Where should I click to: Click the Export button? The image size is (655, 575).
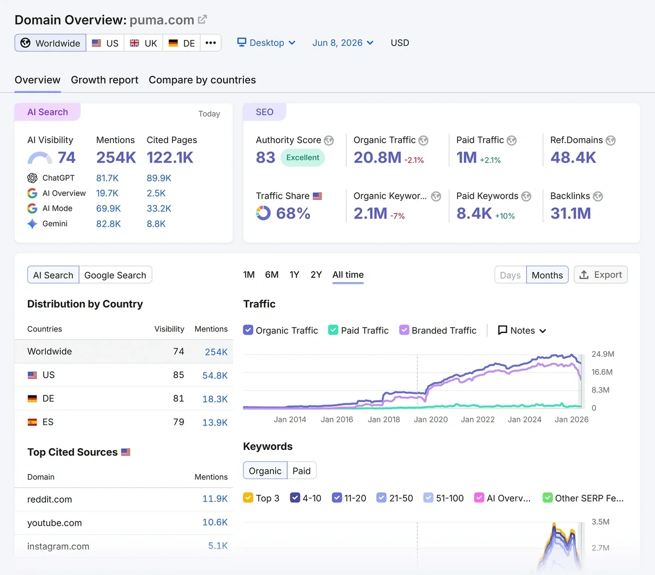[600, 275]
